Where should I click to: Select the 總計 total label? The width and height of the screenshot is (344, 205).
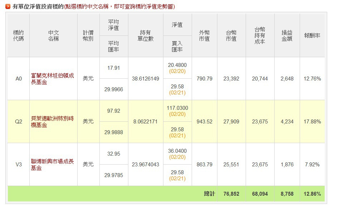pos(209,194)
